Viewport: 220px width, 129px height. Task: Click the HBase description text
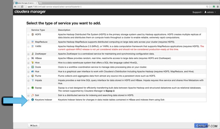tap(114, 58)
